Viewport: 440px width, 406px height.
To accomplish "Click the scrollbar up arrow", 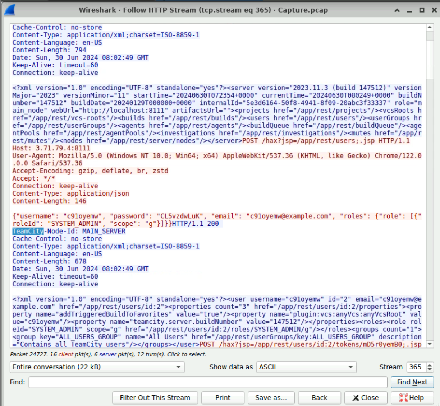I will point(430,27).
